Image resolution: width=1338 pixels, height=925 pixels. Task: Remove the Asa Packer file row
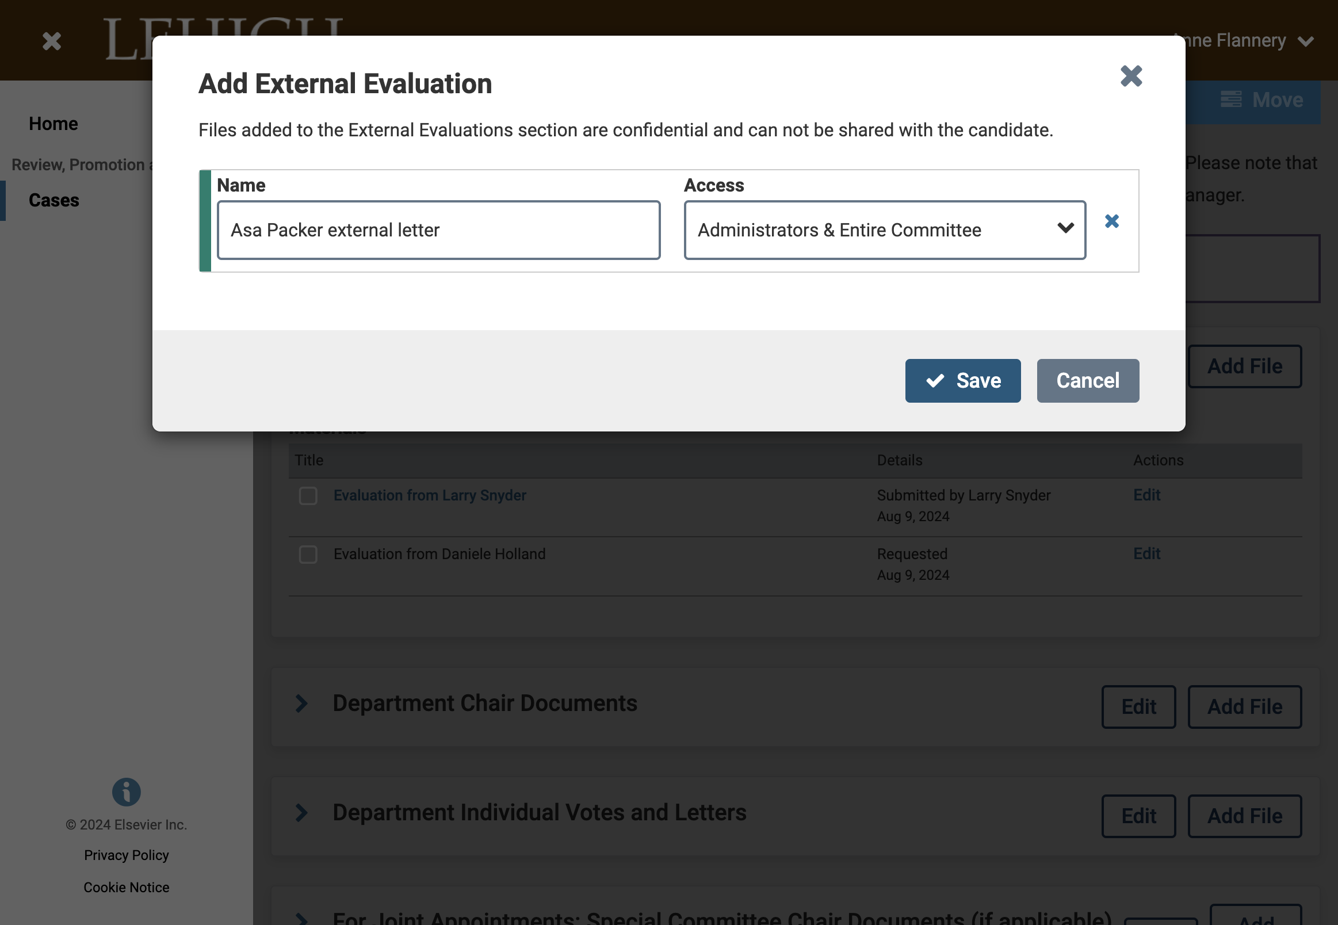coord(1111,221)
